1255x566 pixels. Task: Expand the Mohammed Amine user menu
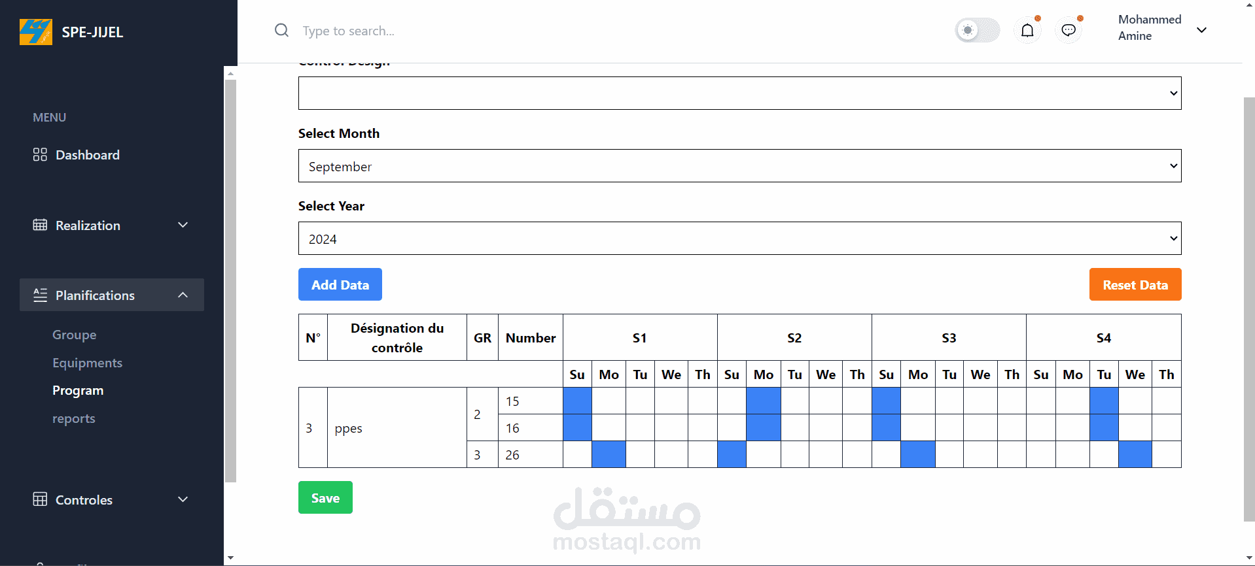(1201, 30)
